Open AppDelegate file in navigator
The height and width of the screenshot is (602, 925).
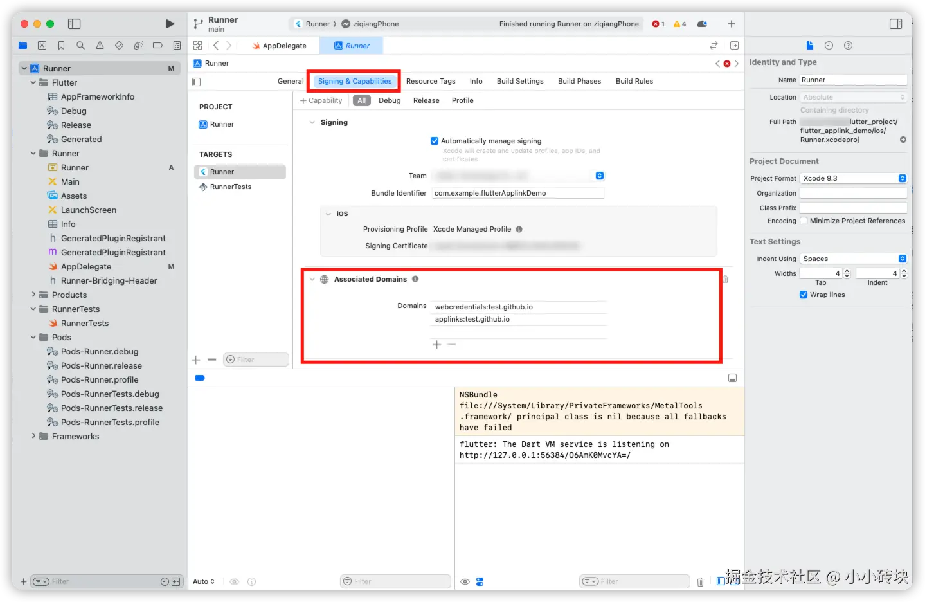86,266
